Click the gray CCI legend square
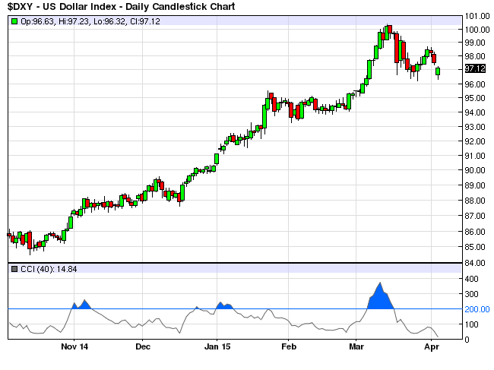 tap(14, 268)
